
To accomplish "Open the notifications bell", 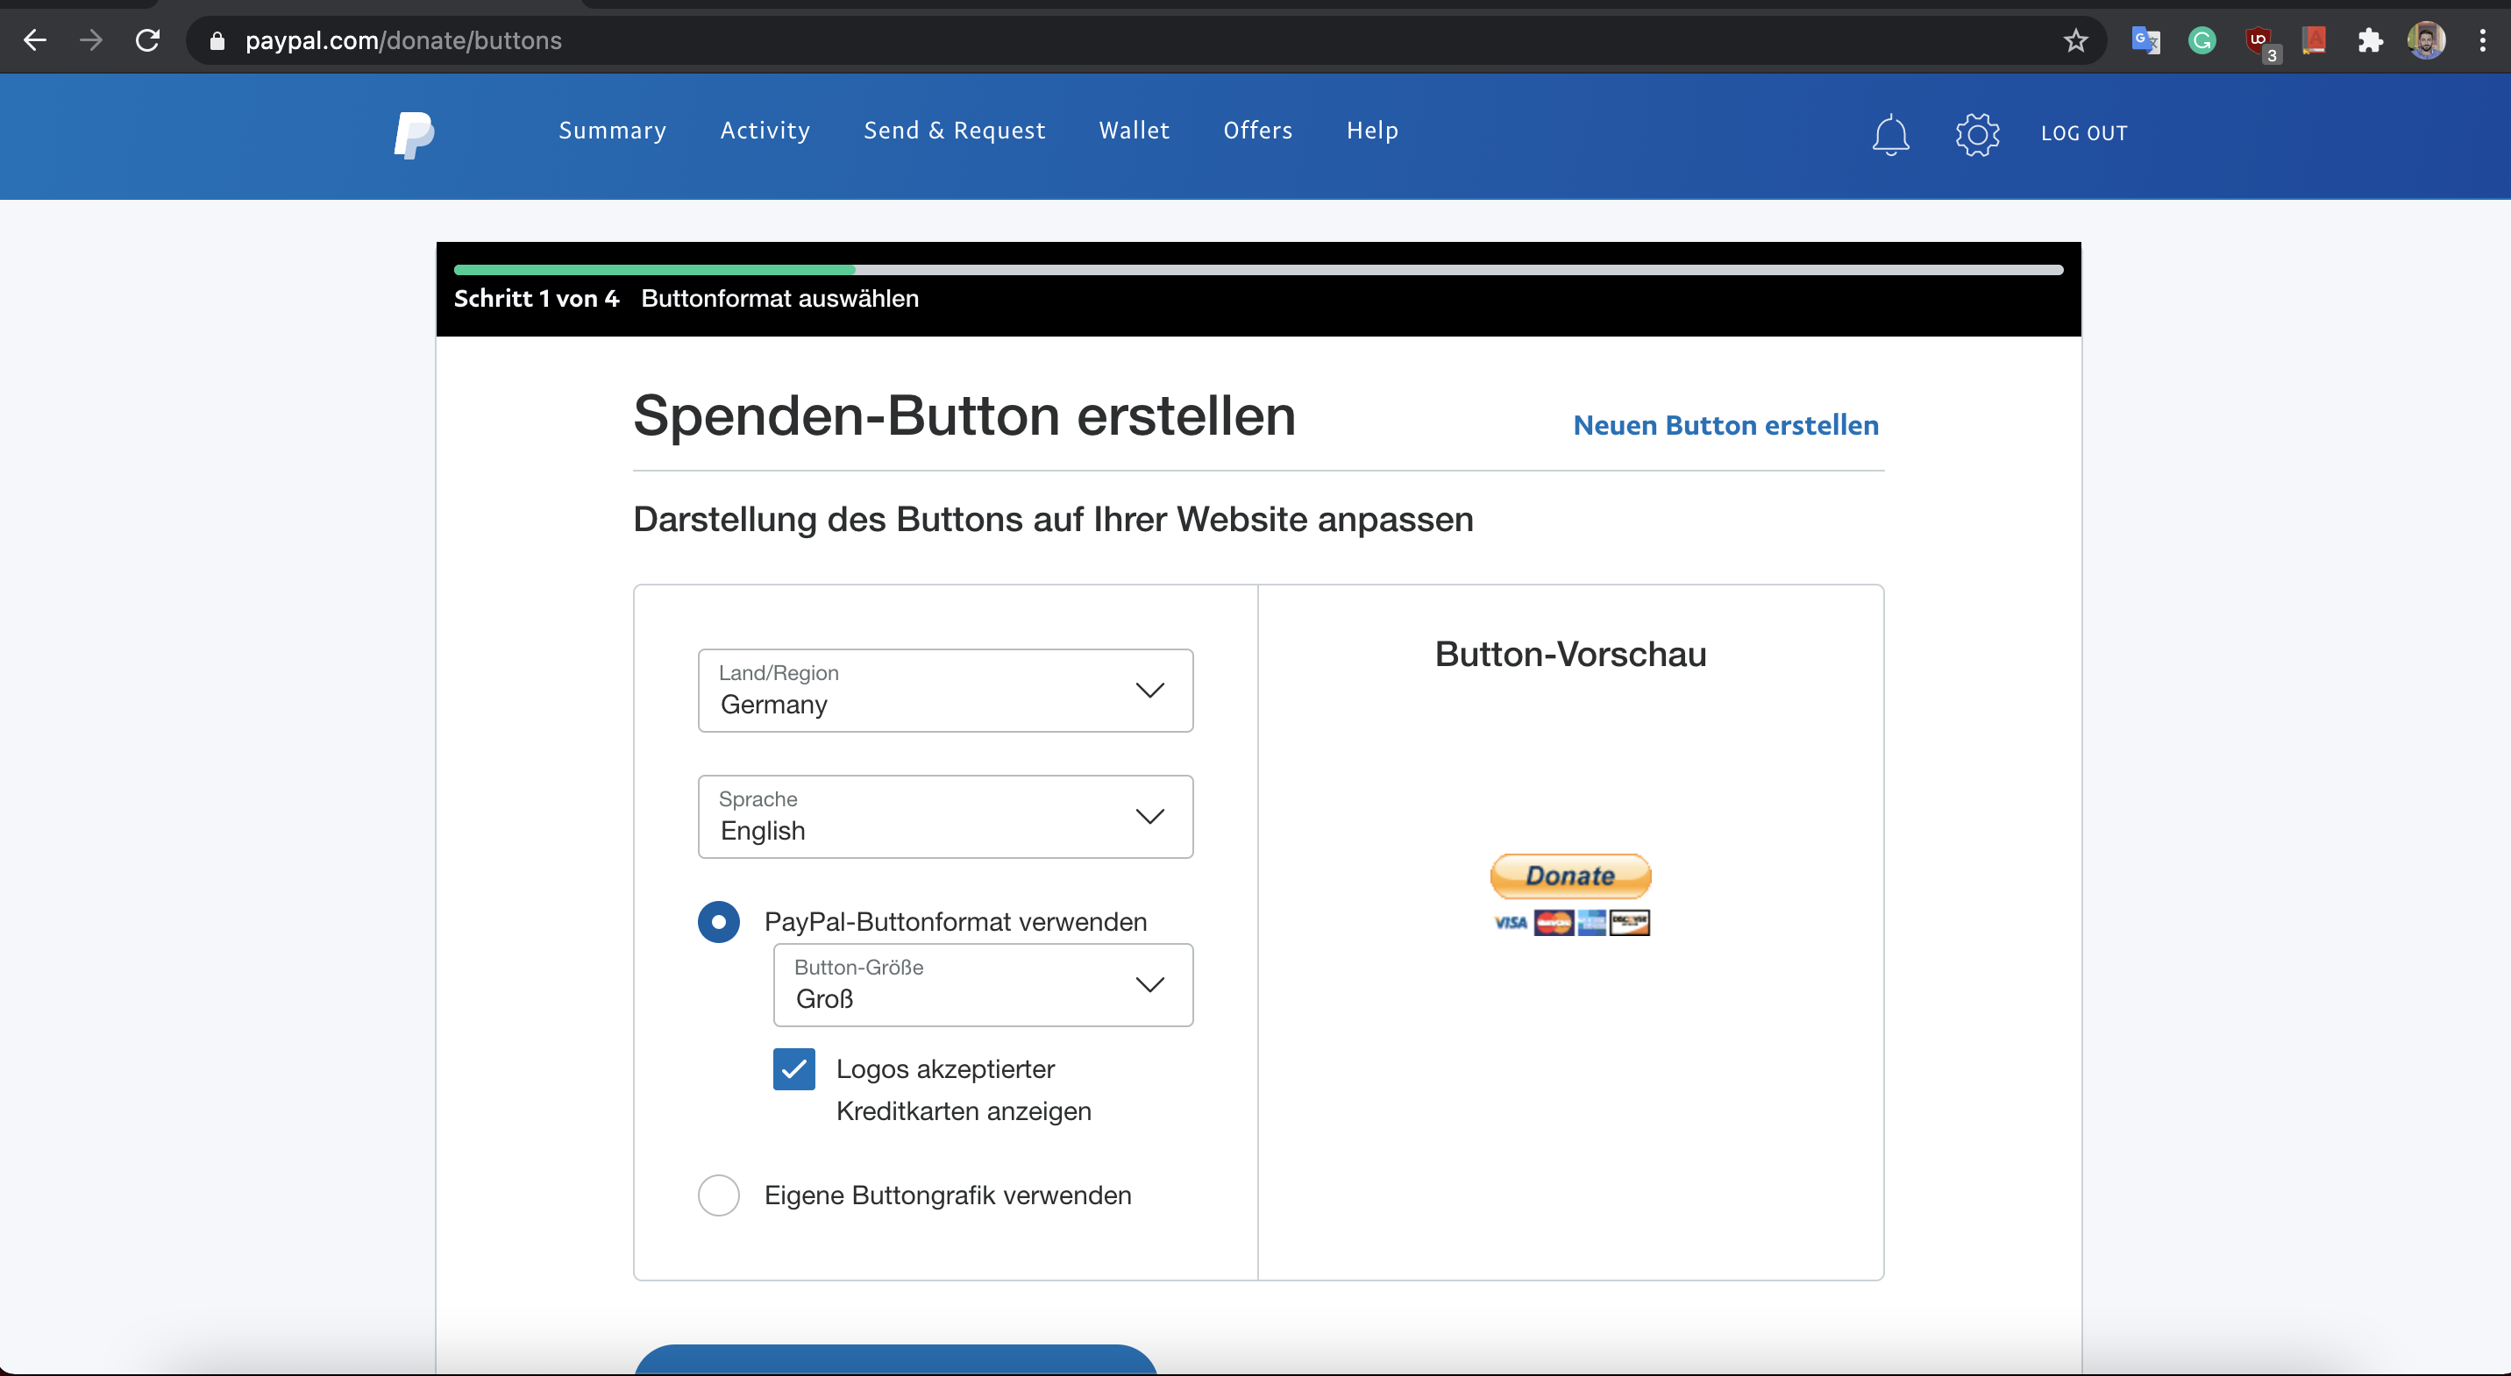I will (1890, 134).
